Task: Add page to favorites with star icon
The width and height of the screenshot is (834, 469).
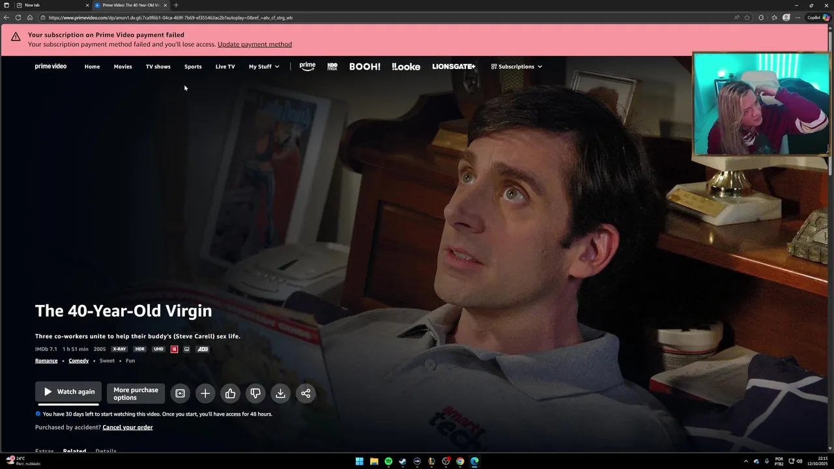Action: pyautogui.click(x=747, y=18)
